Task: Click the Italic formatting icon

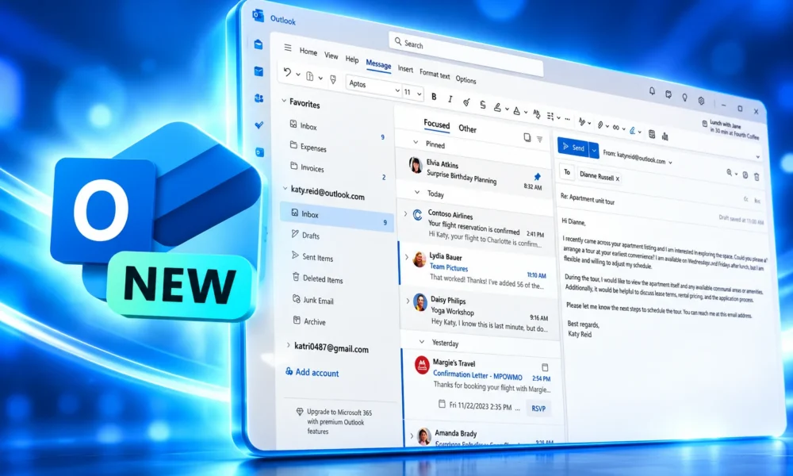Action: (x=450, y=99)
